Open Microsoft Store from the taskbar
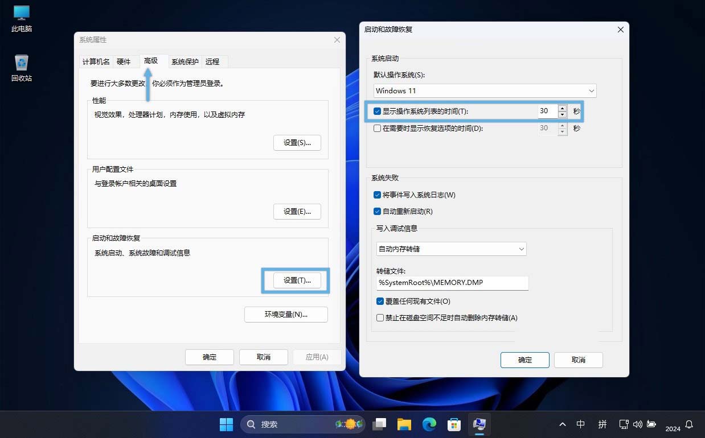Viewport: 705px width, 438px height. pyautogui.click(x=454, y=424)
